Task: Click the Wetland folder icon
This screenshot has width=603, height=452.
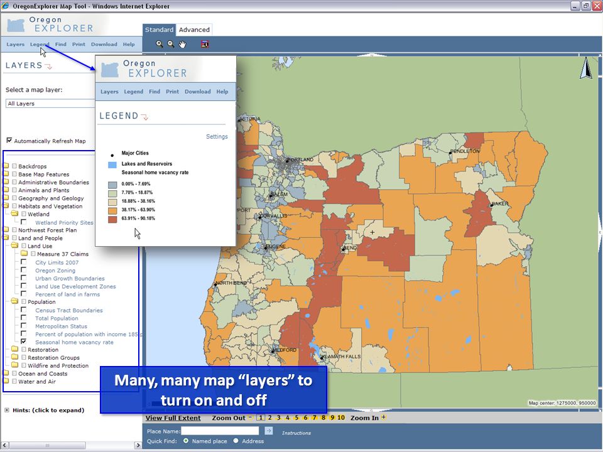Action: (x=14, y=213)
